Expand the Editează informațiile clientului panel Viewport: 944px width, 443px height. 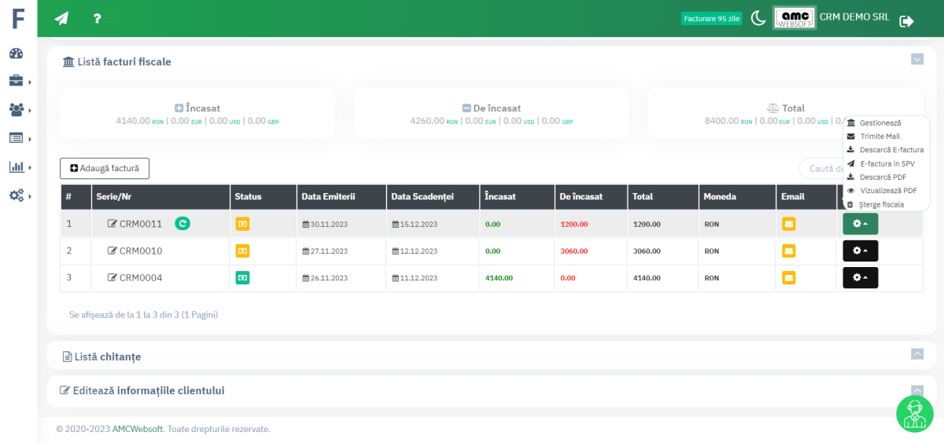tap(916, 390)
